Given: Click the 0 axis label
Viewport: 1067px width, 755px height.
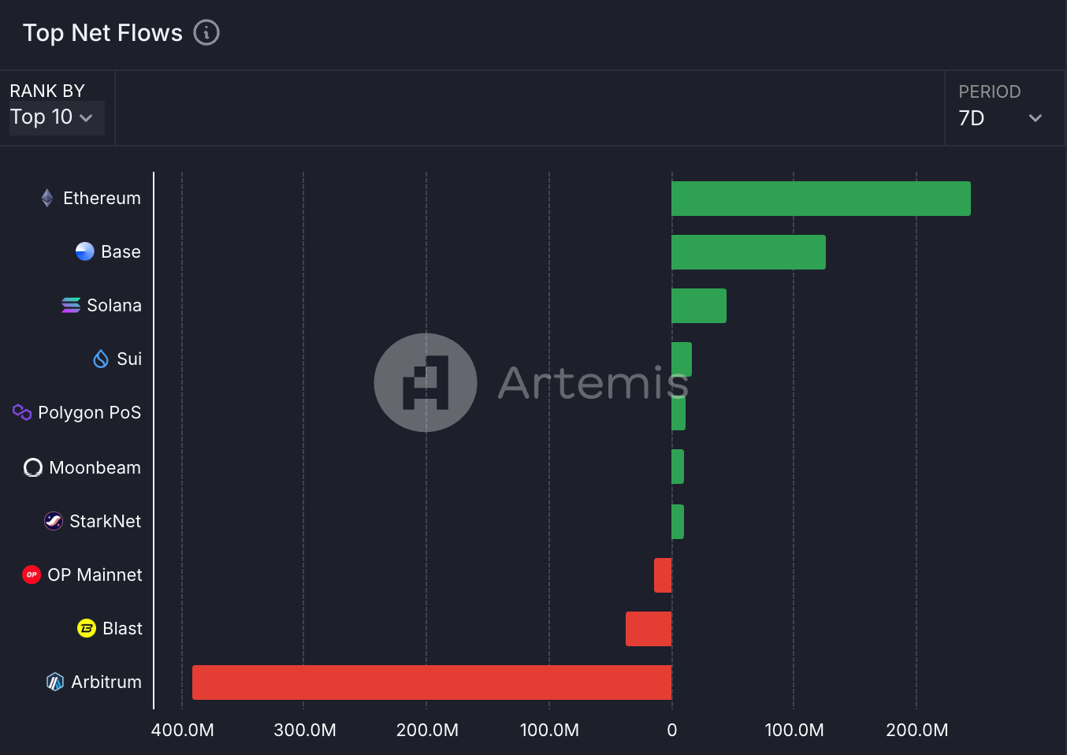Looking at the screenshot, I should point(672,730).
